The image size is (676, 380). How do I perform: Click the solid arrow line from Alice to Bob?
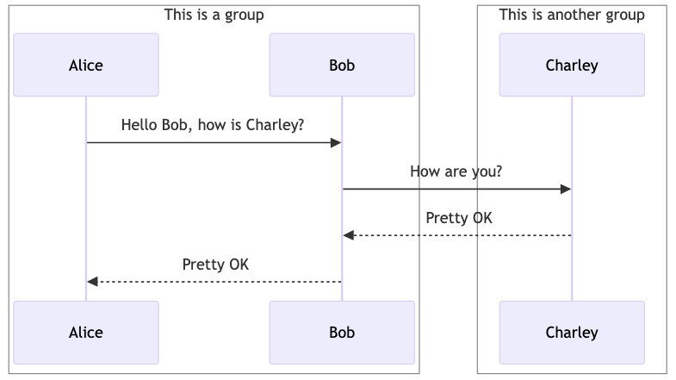pos(211,142)
